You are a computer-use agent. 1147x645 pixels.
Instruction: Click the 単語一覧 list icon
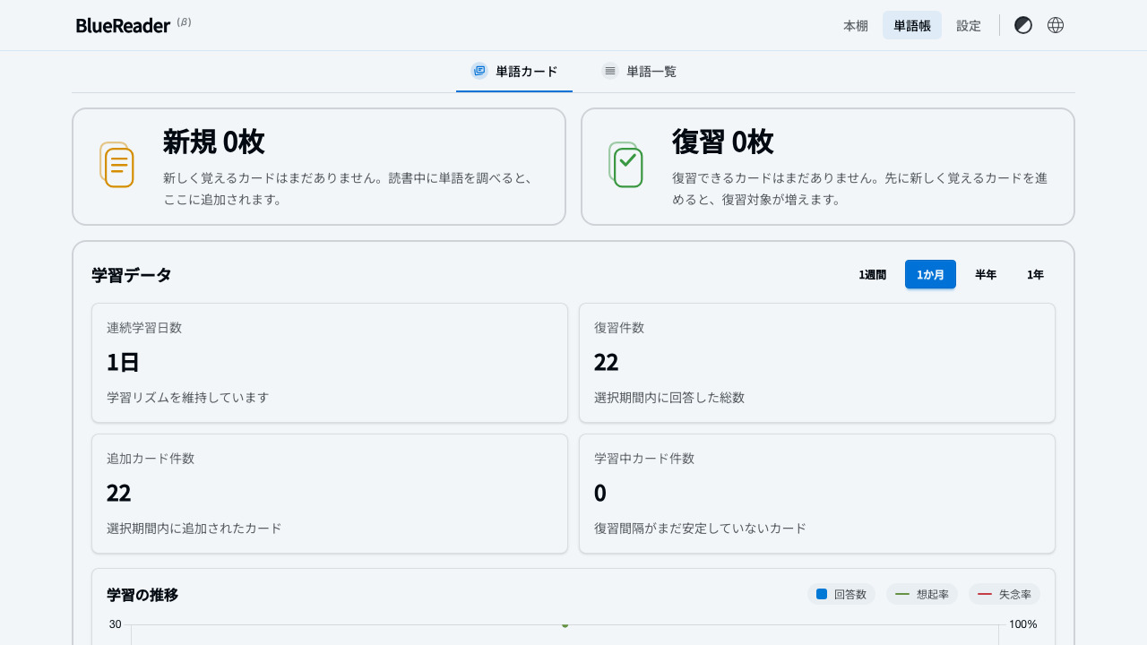point(610,71)
